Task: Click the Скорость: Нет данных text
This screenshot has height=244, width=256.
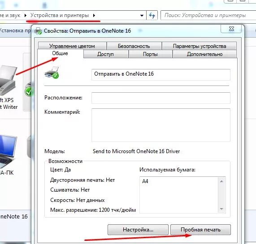Action: pyautogui.click(x=78, y=200)
